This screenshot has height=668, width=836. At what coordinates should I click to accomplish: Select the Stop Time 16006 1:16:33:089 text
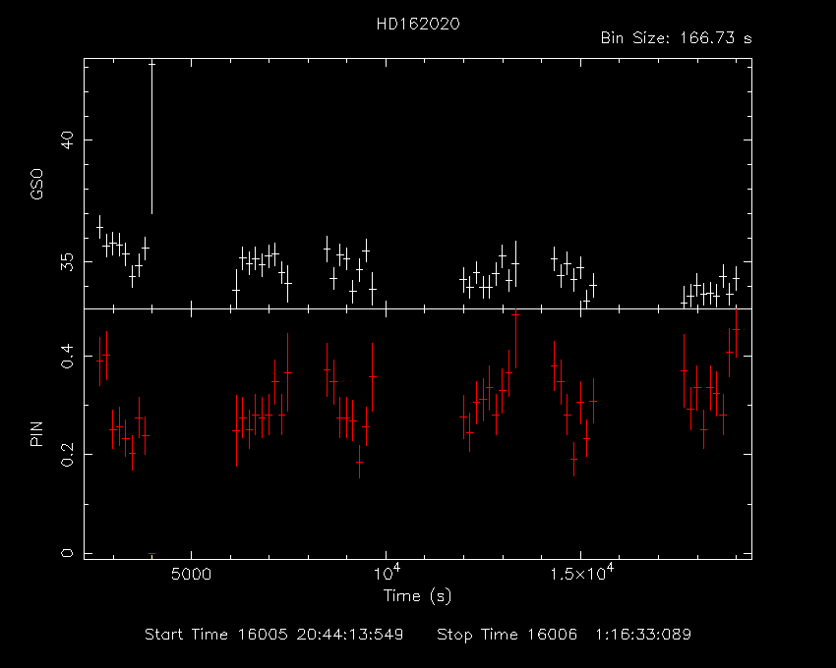click(564, 635)
